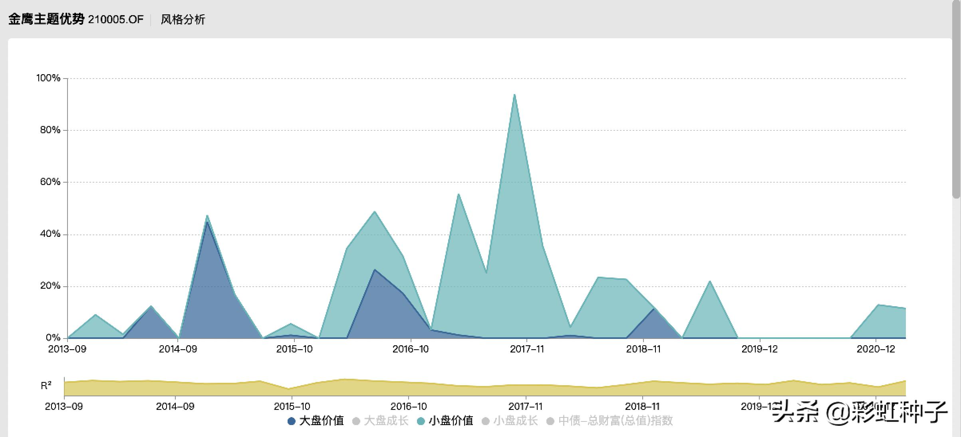Click the gray 大盘成长 legend dot
Viewport: 961px width, 437px height.
pyautogui.click(x=356, y=421)
